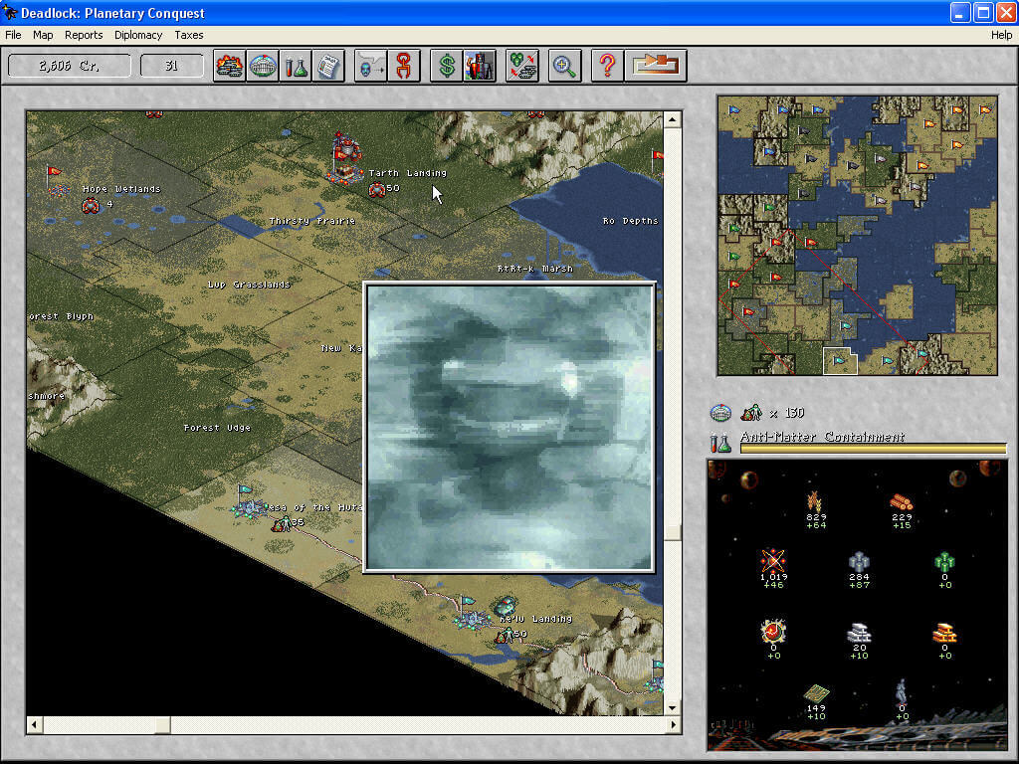Click the flasks icon beside Anti-Matter Containment
This screenshot has width=1019, height=764.
(x=720, y=443)
